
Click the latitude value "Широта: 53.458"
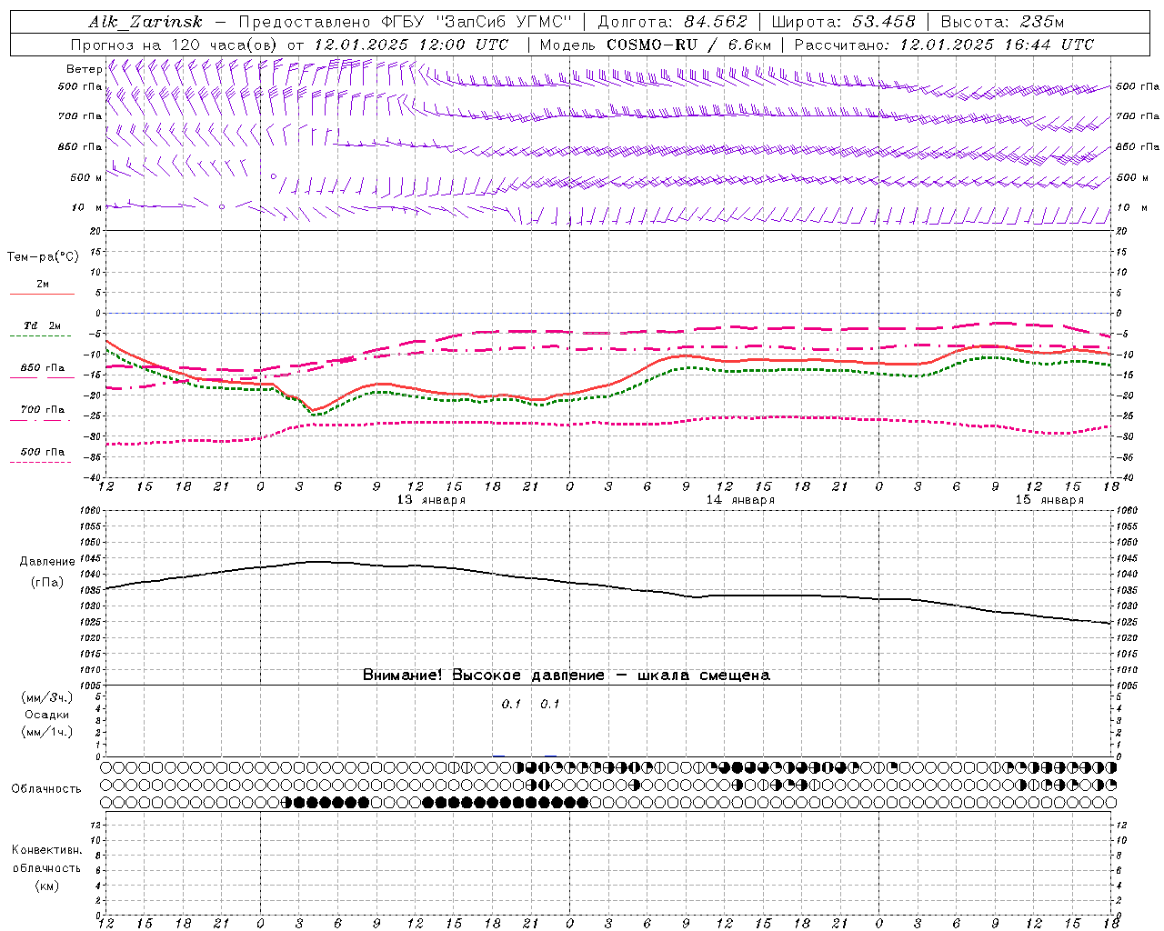[843, 22]
